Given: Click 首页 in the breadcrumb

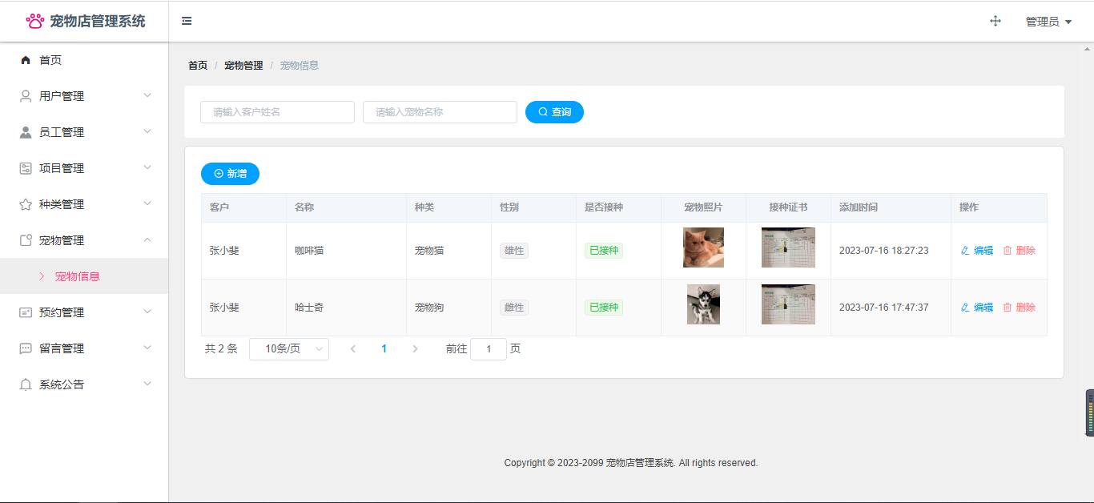Looking at the screenshot, I should pos(198,66).
